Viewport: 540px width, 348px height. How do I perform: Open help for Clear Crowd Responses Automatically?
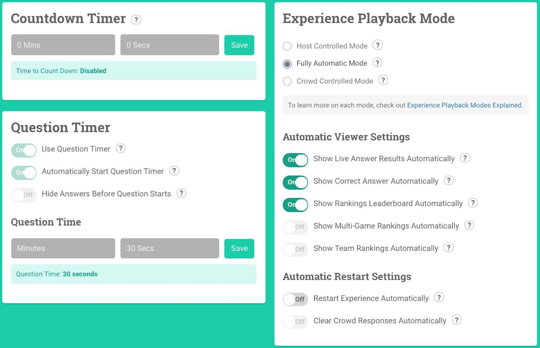point(456,320)
